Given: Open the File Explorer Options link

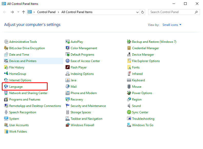Looking at the screenshot, I should click(146, 61).
